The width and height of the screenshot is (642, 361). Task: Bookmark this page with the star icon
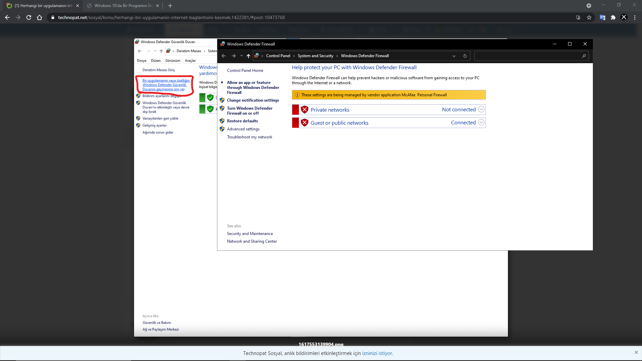[589, 17]
